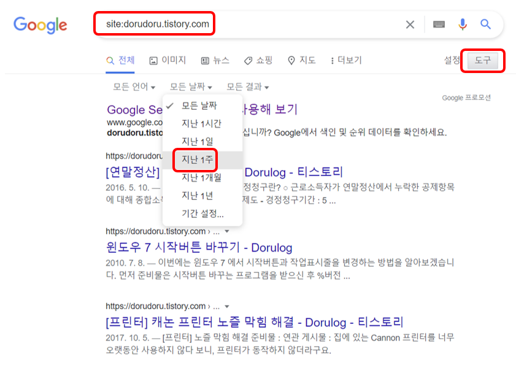This screenshot has height=373, width=516.
Task: Choose 지난 1시간 in the date menu
Action: pyautogui.click(x=202, y=124)
